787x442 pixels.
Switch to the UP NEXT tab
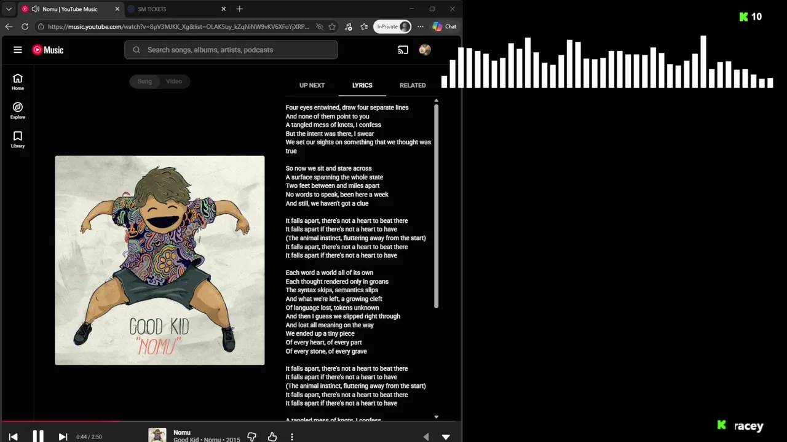click(312, 85)
